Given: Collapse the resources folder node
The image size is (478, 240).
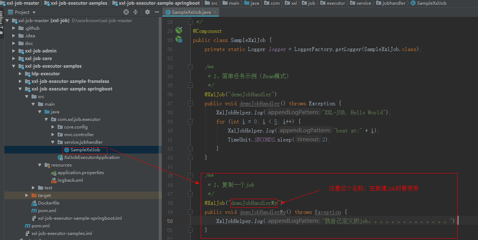Looking at the screenshot, I should coord(40,165).
